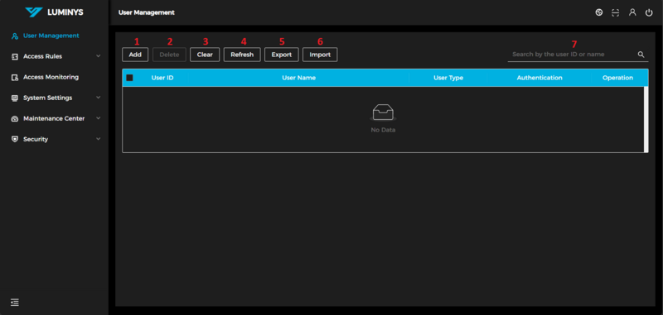Click the Authentication column header
The image size is (663, 315).
coord(540,78)
